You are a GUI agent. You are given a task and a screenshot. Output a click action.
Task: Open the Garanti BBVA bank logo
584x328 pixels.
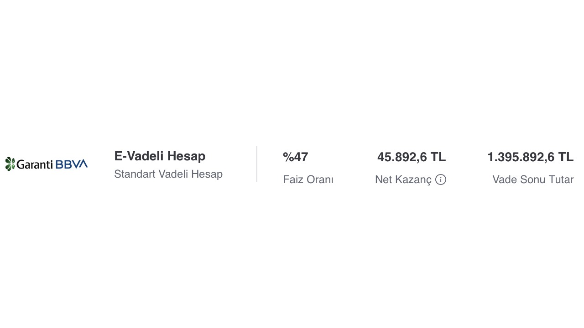(x=46, y=164)
